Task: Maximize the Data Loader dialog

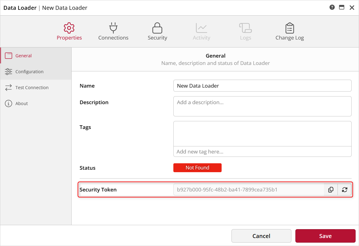Action: [341, 7]
